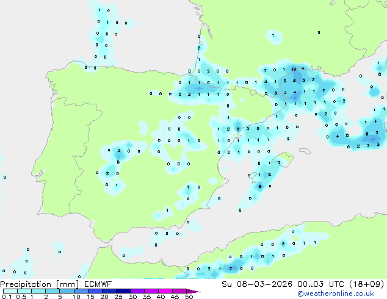
Task: Click the legend label '0.1'
Action: click(7, 297)
